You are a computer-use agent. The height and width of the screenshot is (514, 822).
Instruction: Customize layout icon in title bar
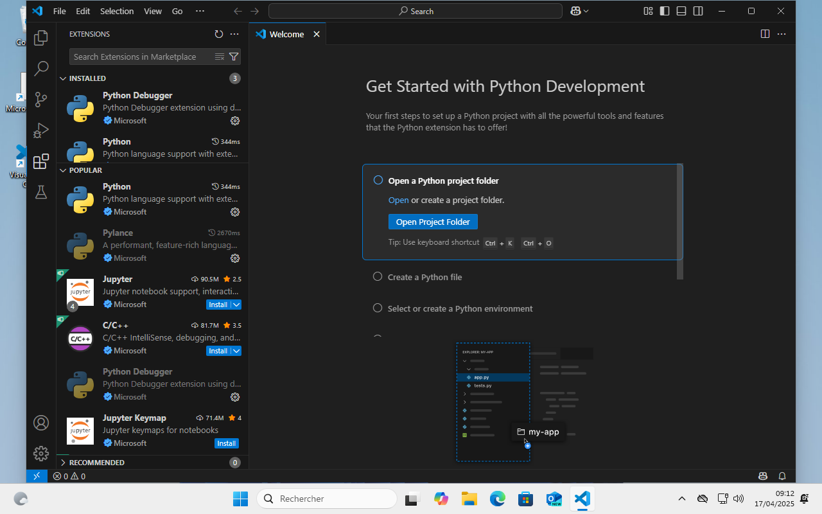(648, 11)
